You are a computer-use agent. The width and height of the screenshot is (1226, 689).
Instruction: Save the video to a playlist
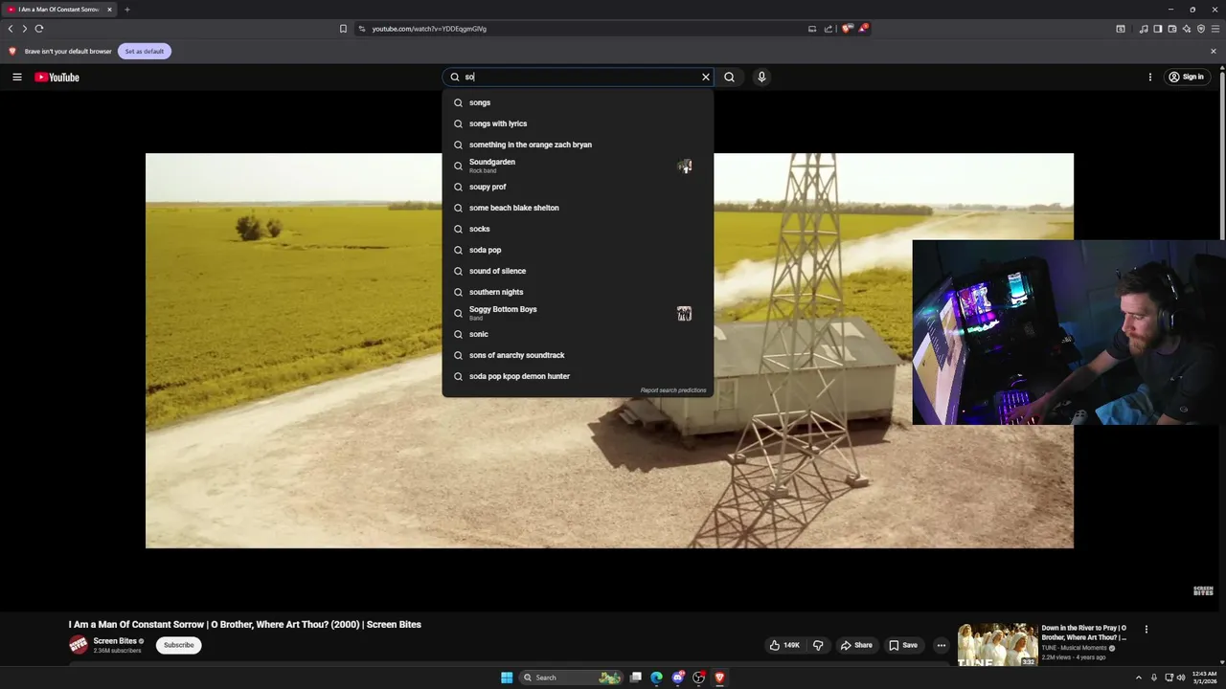(903, 645)
